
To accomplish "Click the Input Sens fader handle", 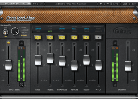I will click(x=9, y=65).
